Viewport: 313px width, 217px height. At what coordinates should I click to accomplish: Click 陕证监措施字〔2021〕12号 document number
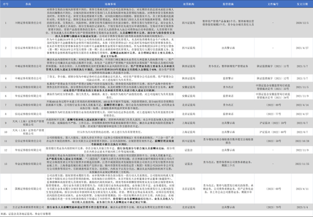pyautogui.click(x=273, y=79)
